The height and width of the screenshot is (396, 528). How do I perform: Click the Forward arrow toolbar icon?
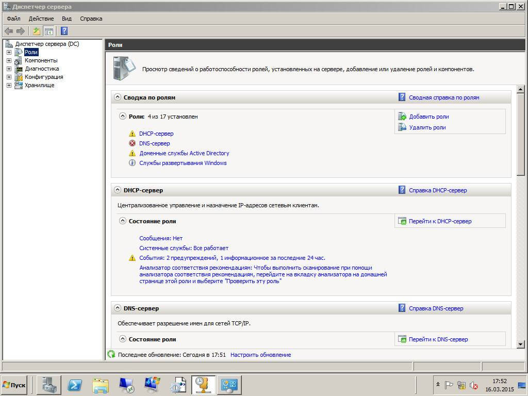[x=21, y=31]
